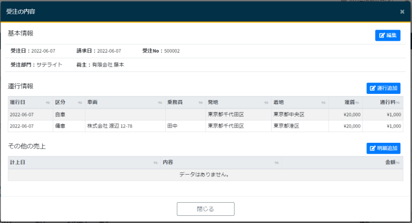Image resolution: width=412 pixels, height=223 pixels.
Task: Sort by 計上日 column sort icon
Action: pos(155,163)
